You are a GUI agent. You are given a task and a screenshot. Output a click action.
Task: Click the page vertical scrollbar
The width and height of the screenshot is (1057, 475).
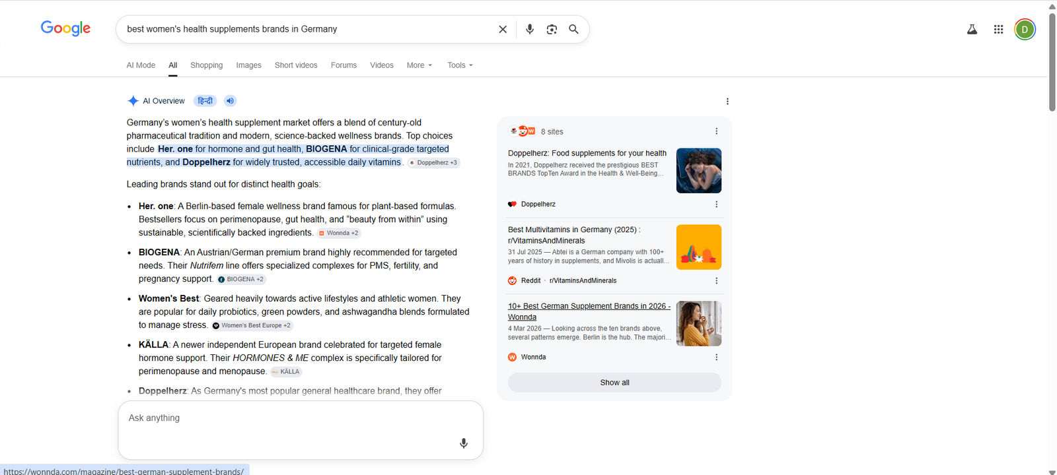(1052, 63)
